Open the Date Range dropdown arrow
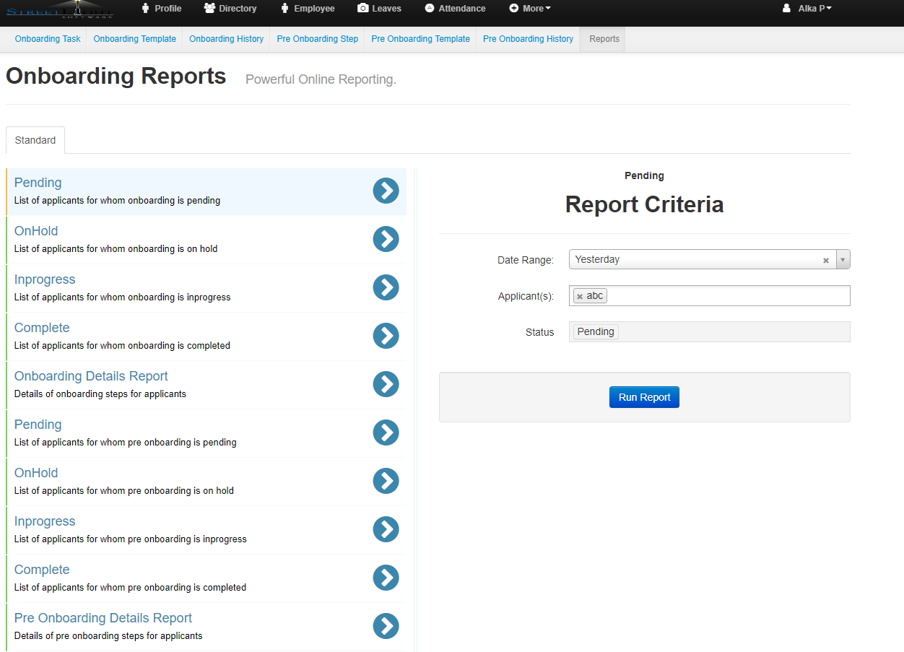Viewport: 904px width, 652px height. [843, 260]
